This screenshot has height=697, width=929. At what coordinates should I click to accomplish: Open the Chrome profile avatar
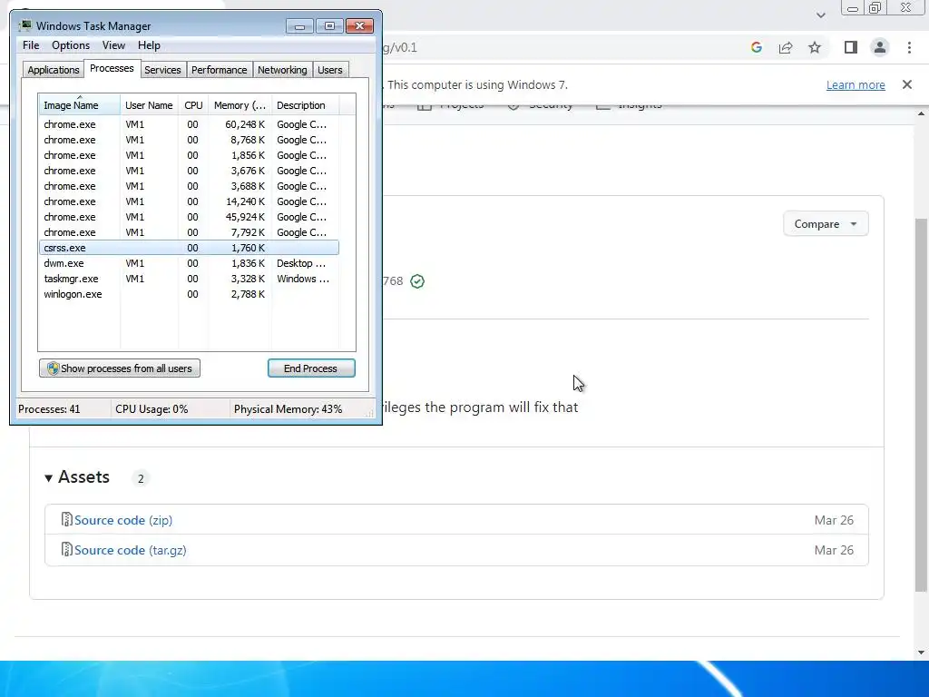880,47
